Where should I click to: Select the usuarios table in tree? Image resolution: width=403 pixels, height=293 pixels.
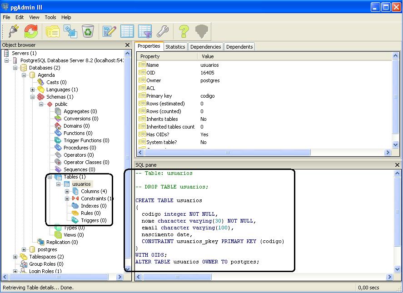[x=81, y=184]
